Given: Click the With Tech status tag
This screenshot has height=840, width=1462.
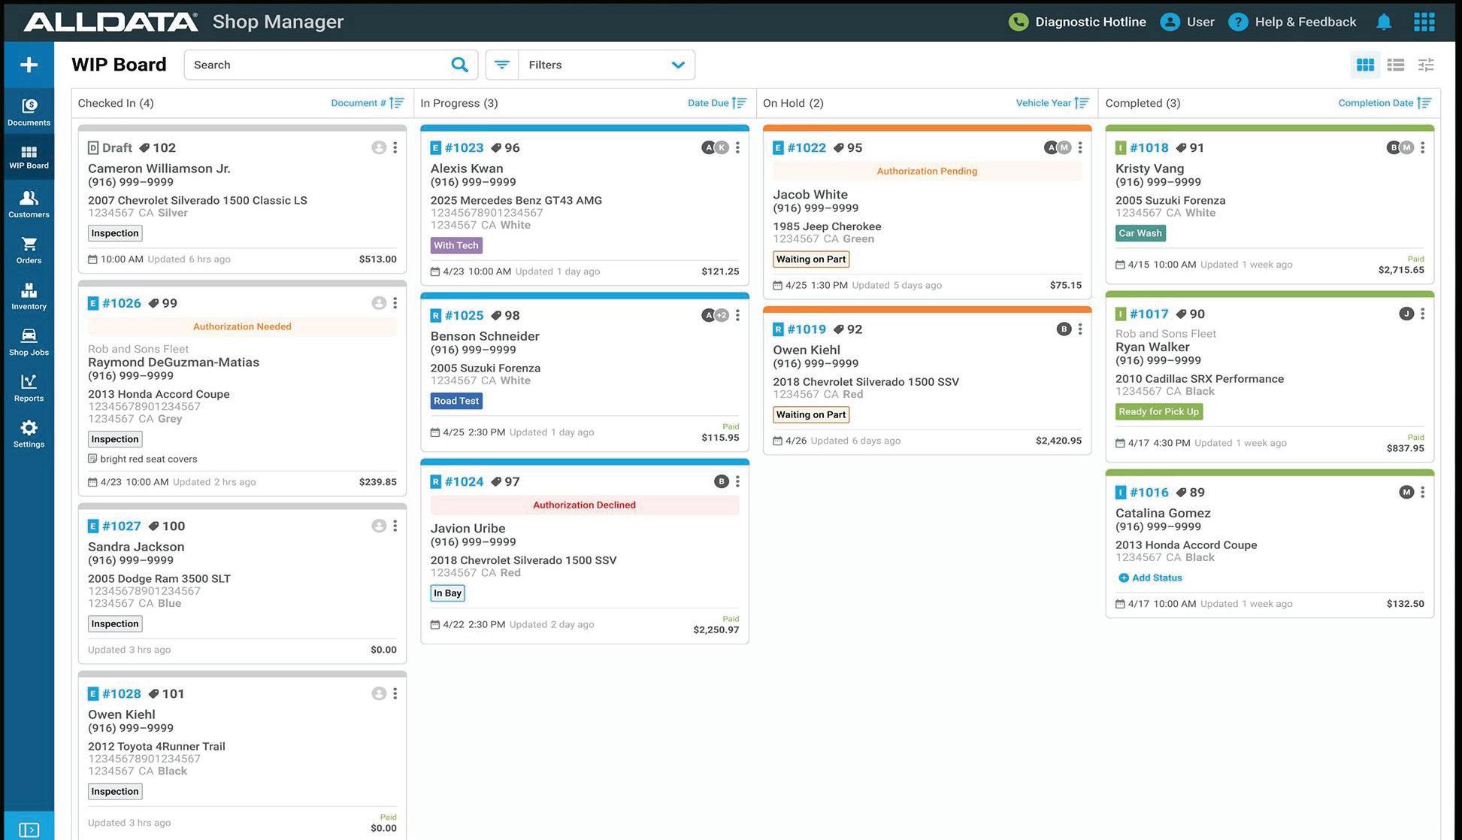Looking at the screenshot, I should pyautogui.click(x=456, y=245).
